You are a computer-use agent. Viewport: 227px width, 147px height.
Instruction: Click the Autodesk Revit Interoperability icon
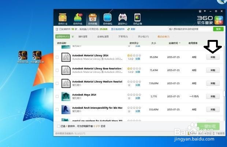(x=66, y=110)
